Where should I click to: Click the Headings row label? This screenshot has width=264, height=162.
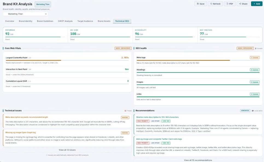(141, 70)
